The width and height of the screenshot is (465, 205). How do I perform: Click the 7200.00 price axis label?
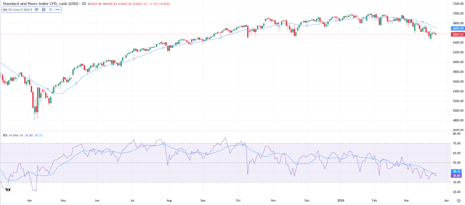pyautogui.click(x=458, y=4)
